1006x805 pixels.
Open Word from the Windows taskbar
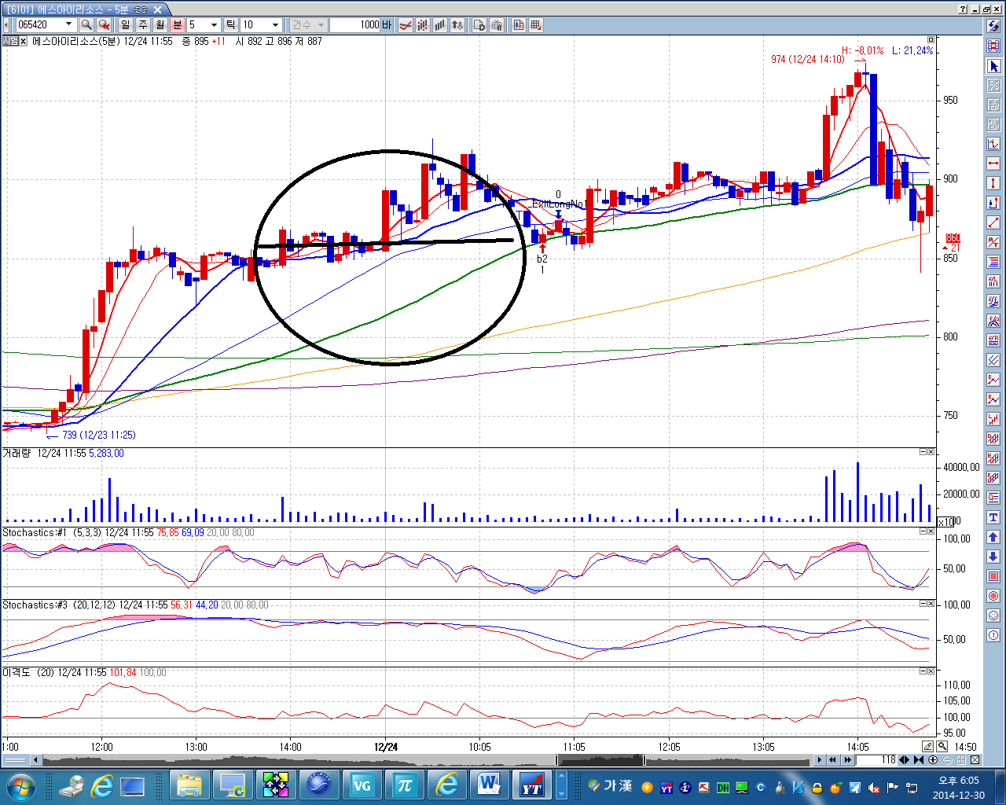488,784
